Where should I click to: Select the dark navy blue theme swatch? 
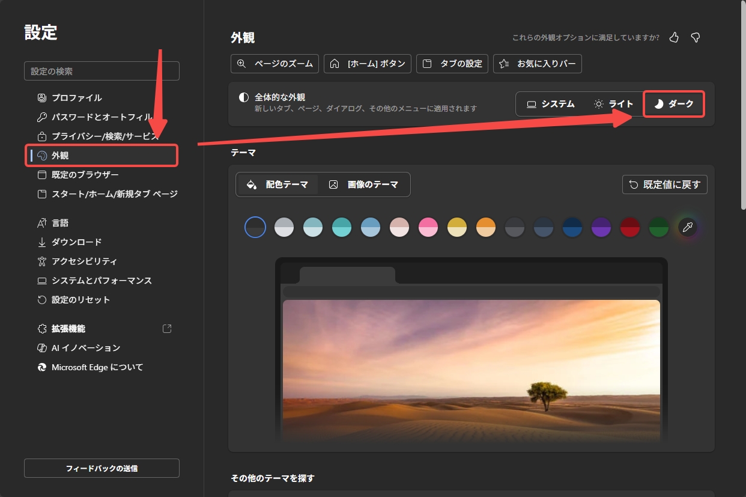click(x=572, y=227)
